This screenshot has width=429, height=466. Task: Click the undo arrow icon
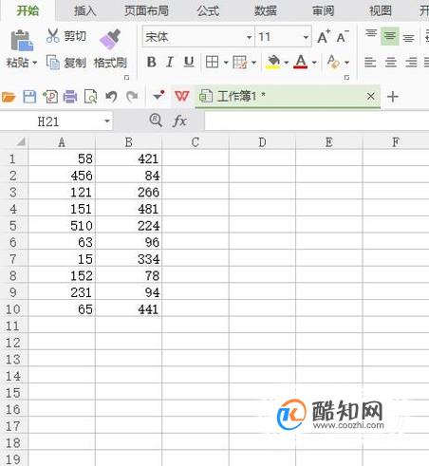[111, 97]
